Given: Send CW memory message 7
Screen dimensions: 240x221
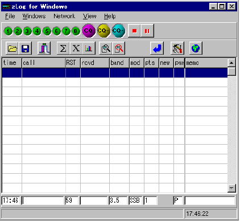Looking at the screenshot, I should (66, 31).
